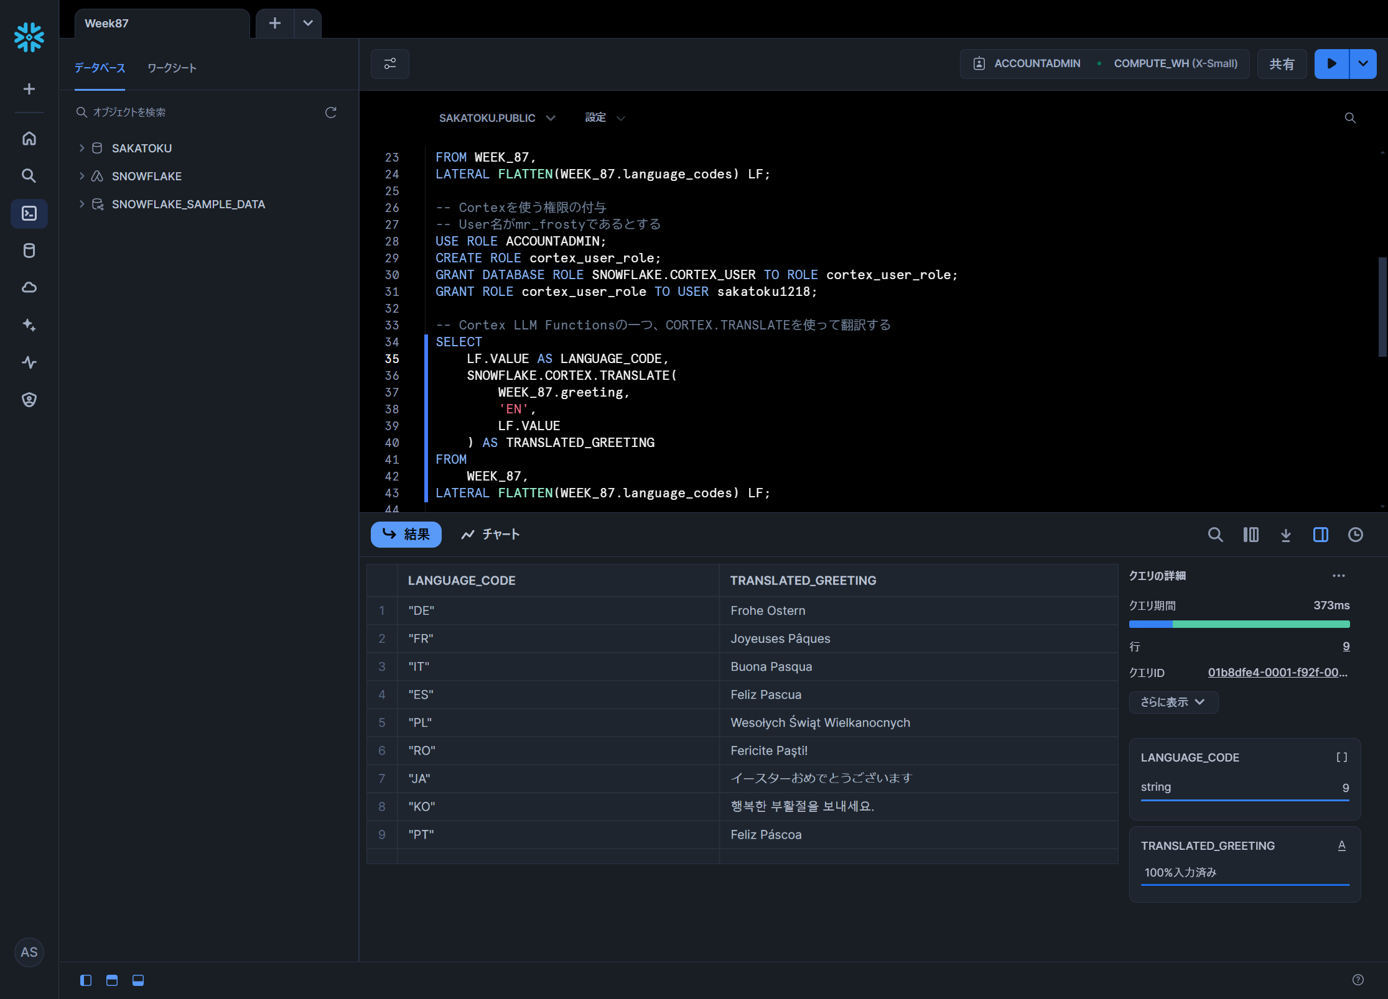Click the download results icon
This screenshot has height=999, width=1388.
click(1285, 535)
